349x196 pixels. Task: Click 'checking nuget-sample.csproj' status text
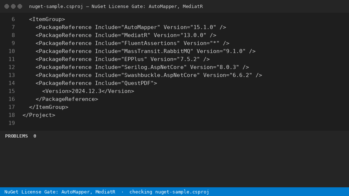click(169, 192)
